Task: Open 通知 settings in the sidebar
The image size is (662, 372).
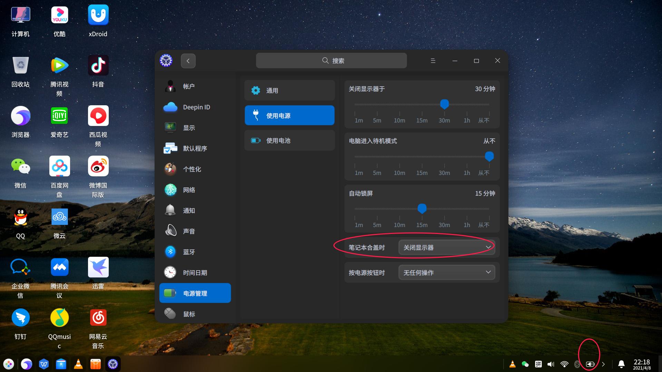Action: (195, 211)
